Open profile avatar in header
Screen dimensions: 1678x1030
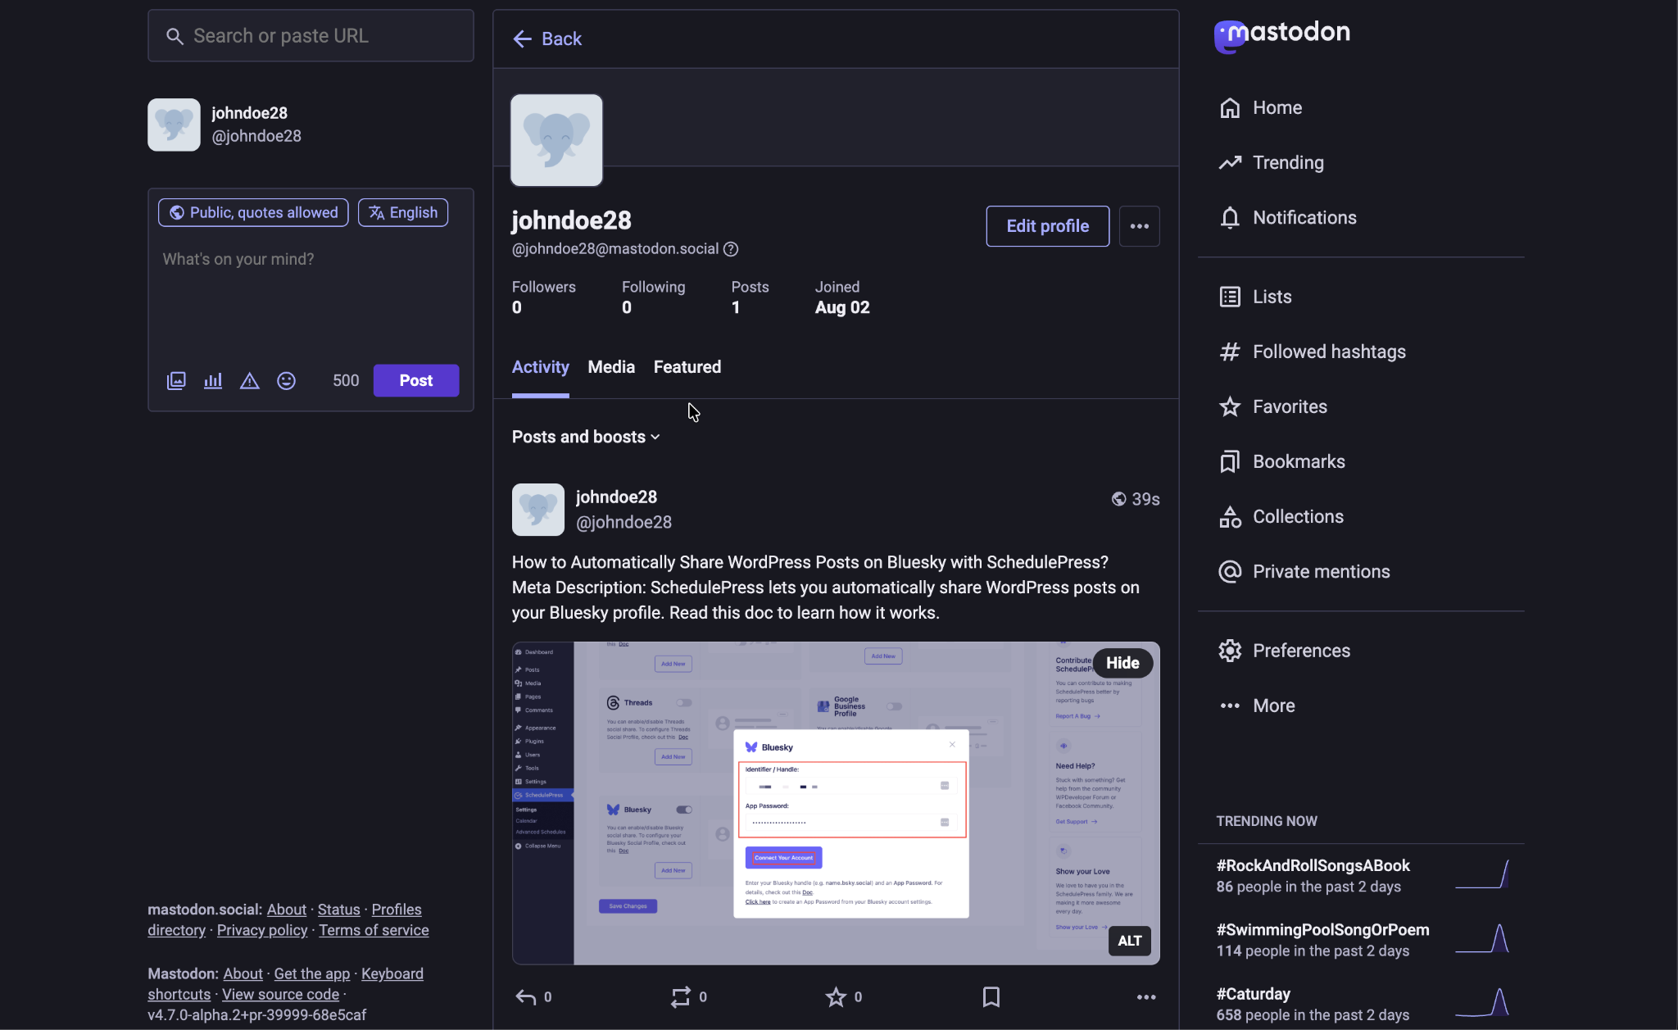(x=557, y=141)
